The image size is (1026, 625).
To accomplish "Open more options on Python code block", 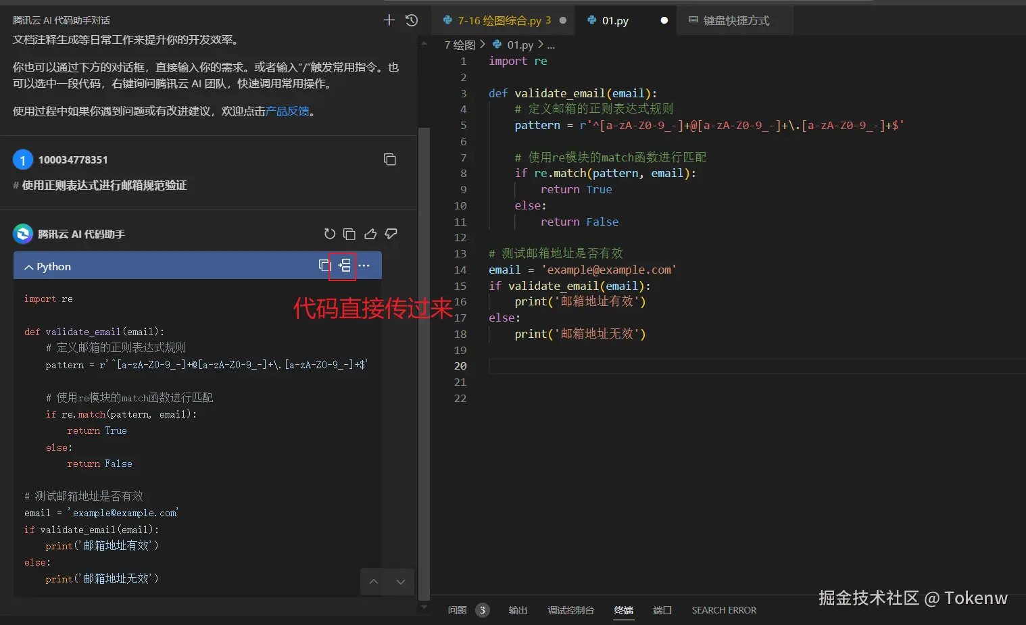I will point(364,266).
